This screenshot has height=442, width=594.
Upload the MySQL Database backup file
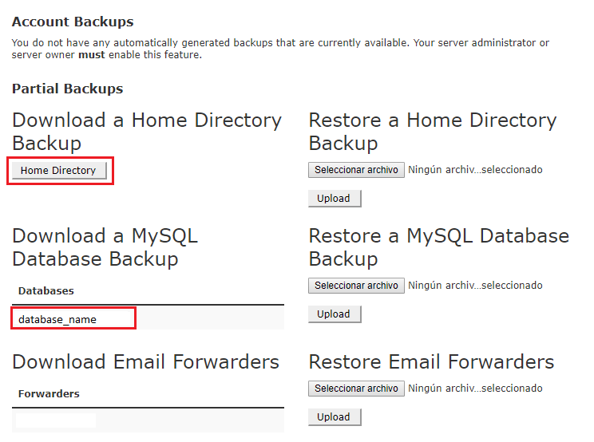pyautogui.click(x=334, y=314)
